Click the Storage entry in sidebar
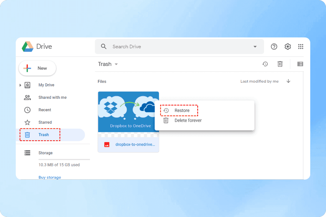 point(45,153)
